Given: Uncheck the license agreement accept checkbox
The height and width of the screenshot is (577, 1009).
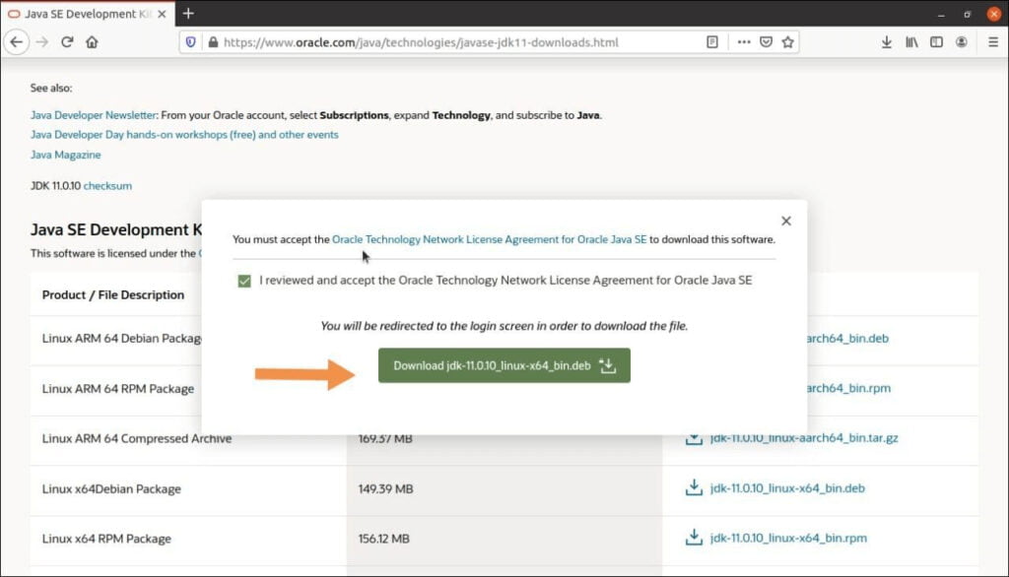Looking at the screenshot, I should tap(244, 281).
